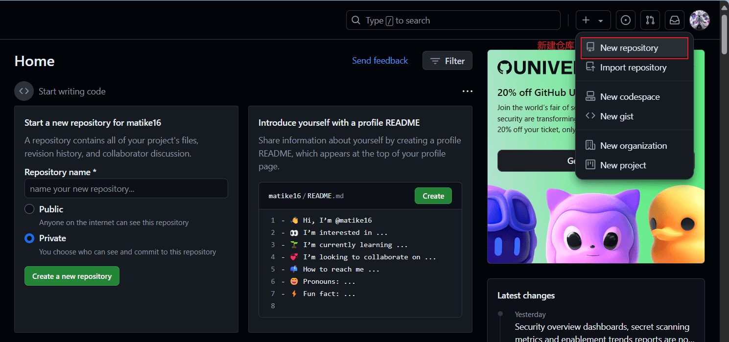
Task: Select New repository from the menu
Action: coord(635,48)
